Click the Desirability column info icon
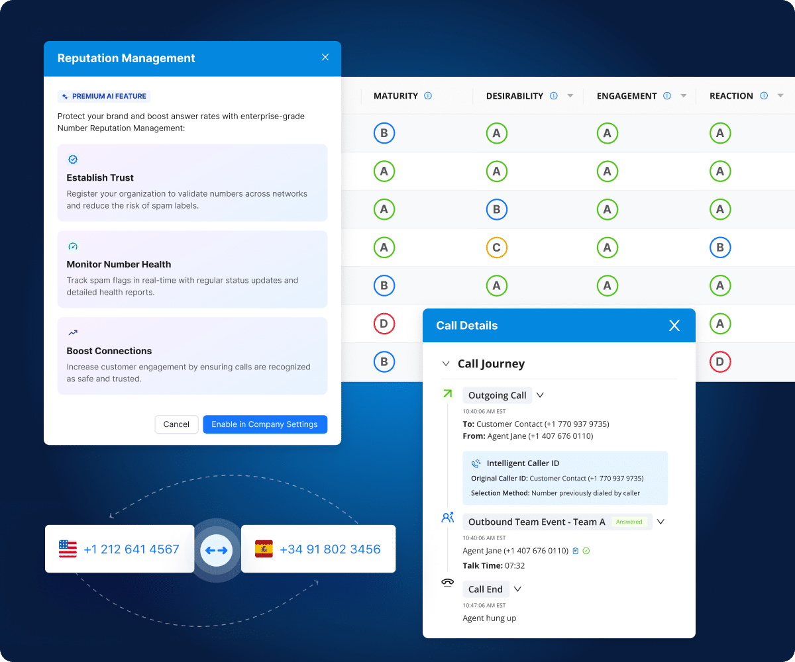Viewport: 795px width, 662px height. pos(554,96)
